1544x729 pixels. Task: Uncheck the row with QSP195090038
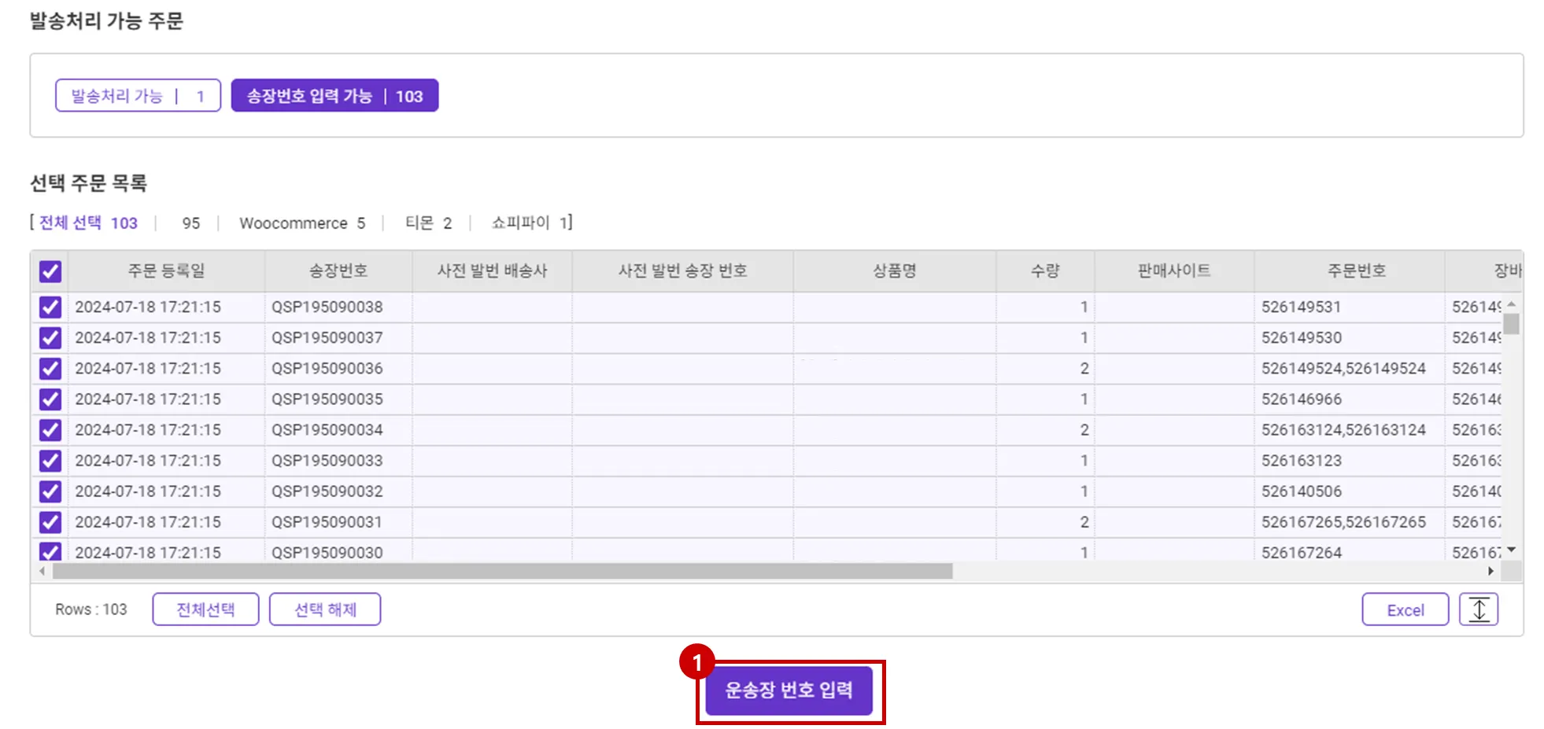tap(50, 307)
